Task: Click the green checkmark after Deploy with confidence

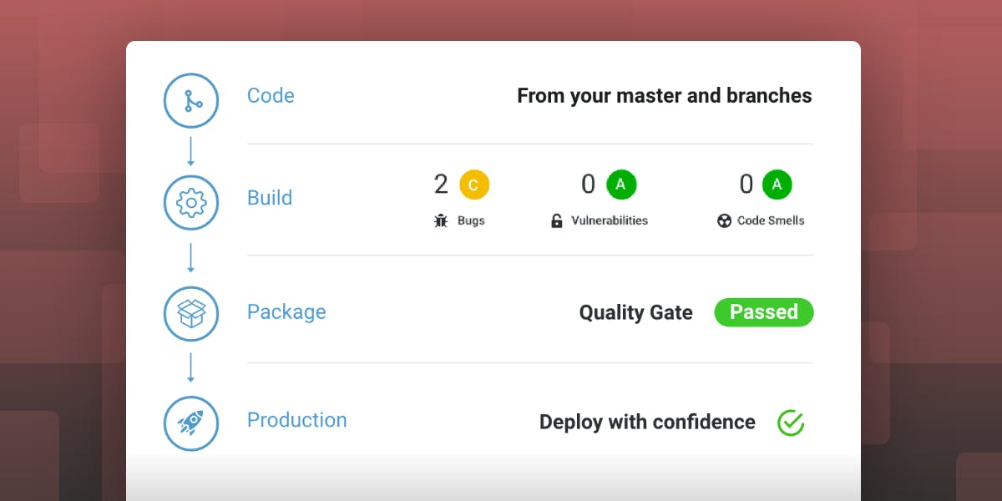Action: [x=790, y=423]
